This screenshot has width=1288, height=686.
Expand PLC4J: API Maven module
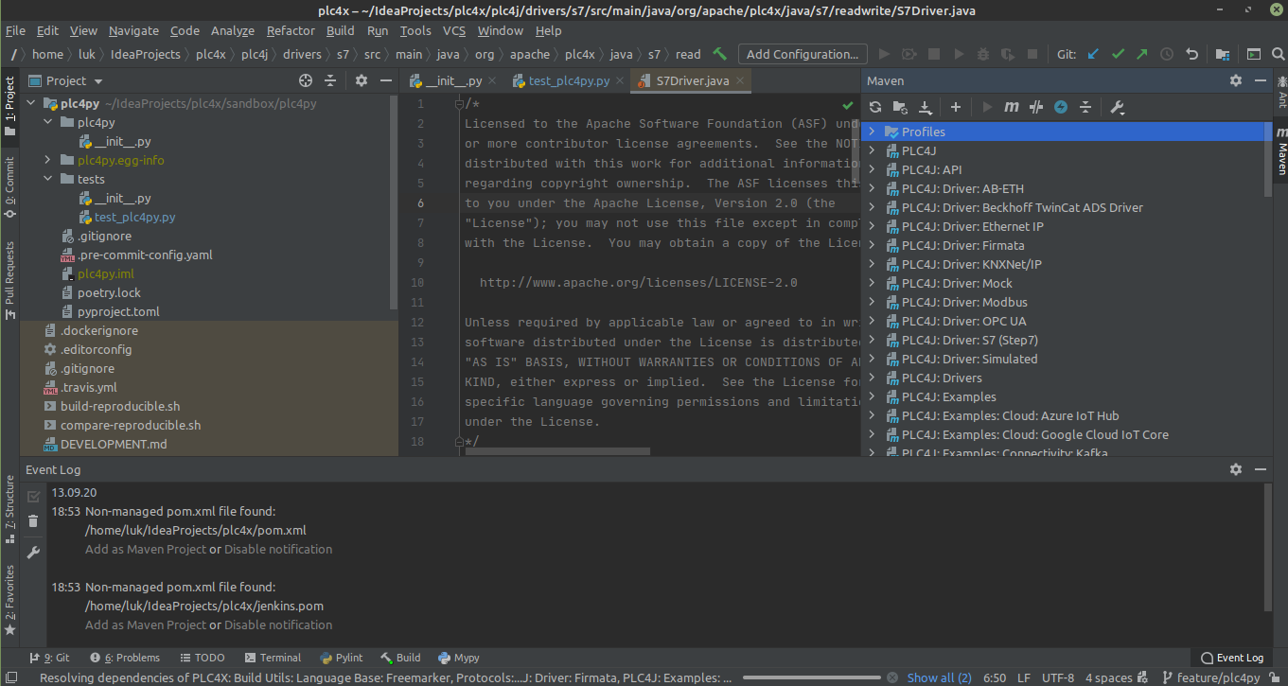[x=872, y=169]
